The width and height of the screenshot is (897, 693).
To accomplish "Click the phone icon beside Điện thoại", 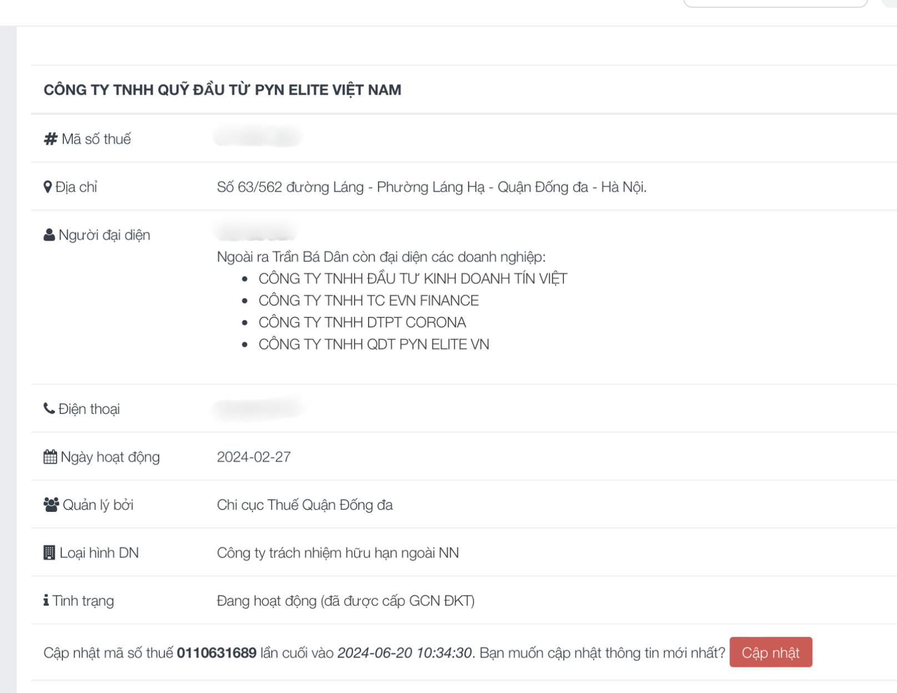I will pyautogui.click(x=49, y=409).
